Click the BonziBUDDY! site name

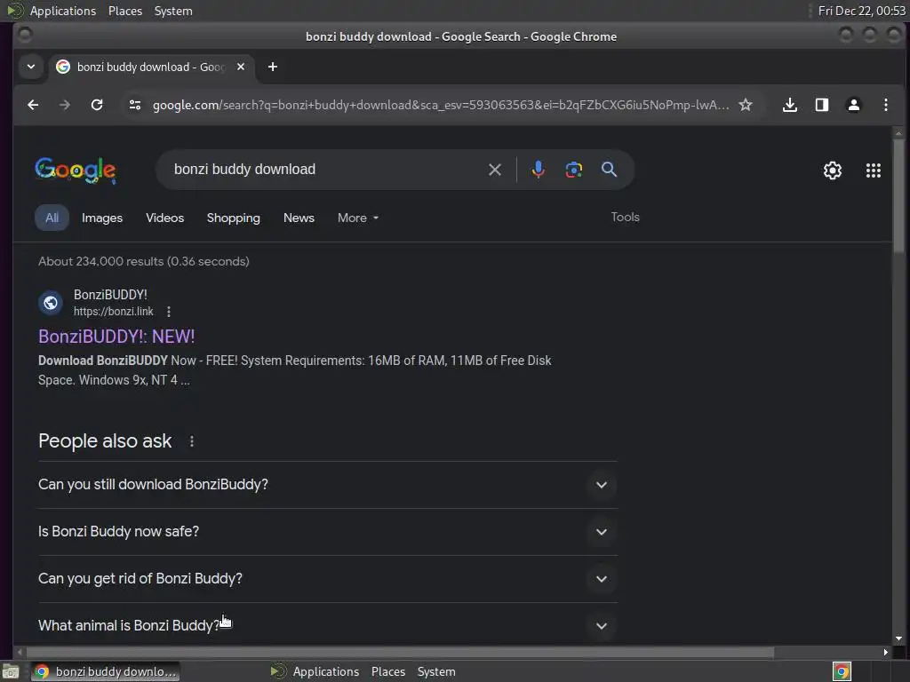pyautogui.click(x=110, y=295)
